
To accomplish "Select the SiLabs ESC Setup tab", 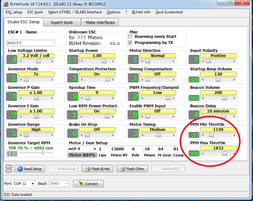I will pos(23,22).
